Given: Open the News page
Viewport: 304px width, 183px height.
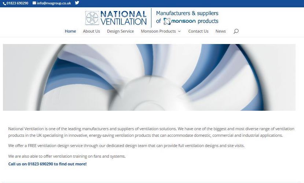Looking at the screenshot, I should [221, 31].
